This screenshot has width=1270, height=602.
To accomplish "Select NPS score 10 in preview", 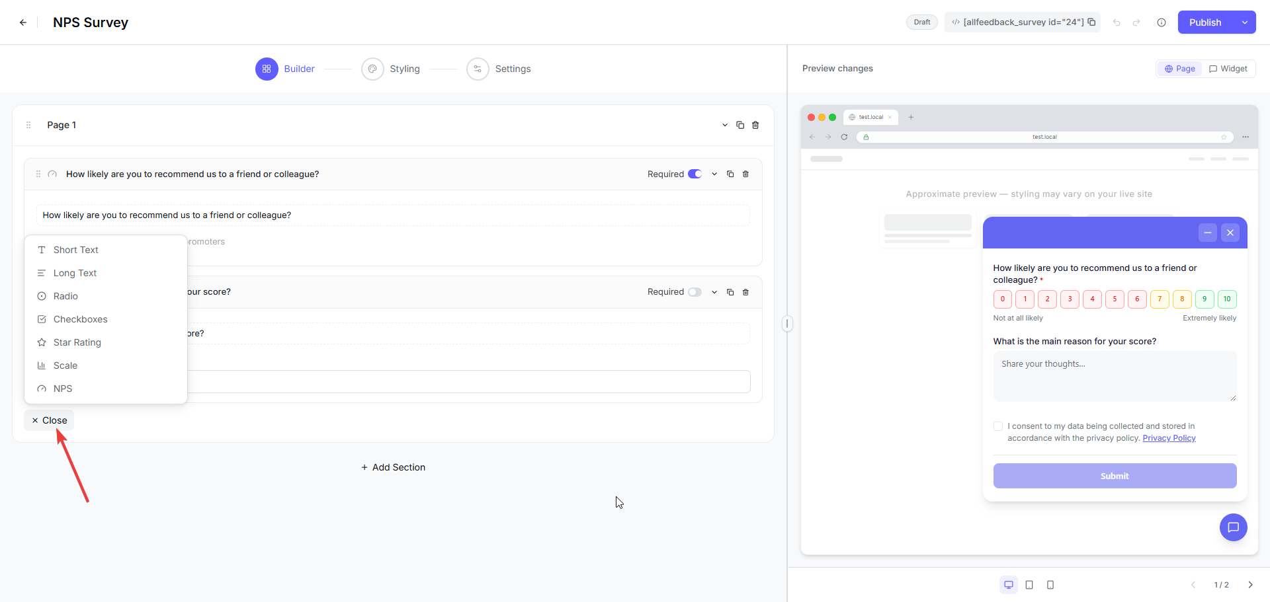I will [x=1227, y=299].
